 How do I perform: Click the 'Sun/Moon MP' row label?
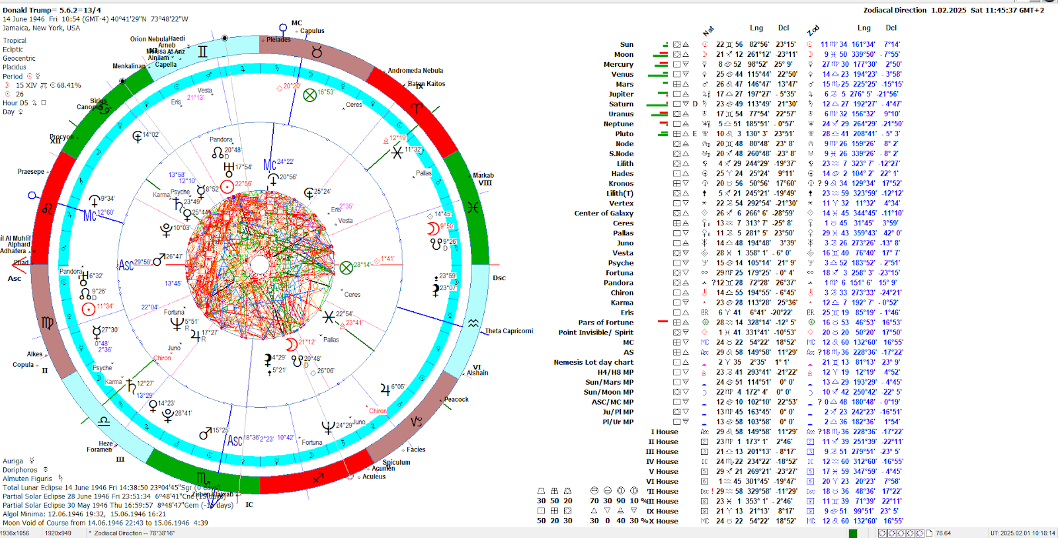[x=608, y=392]
